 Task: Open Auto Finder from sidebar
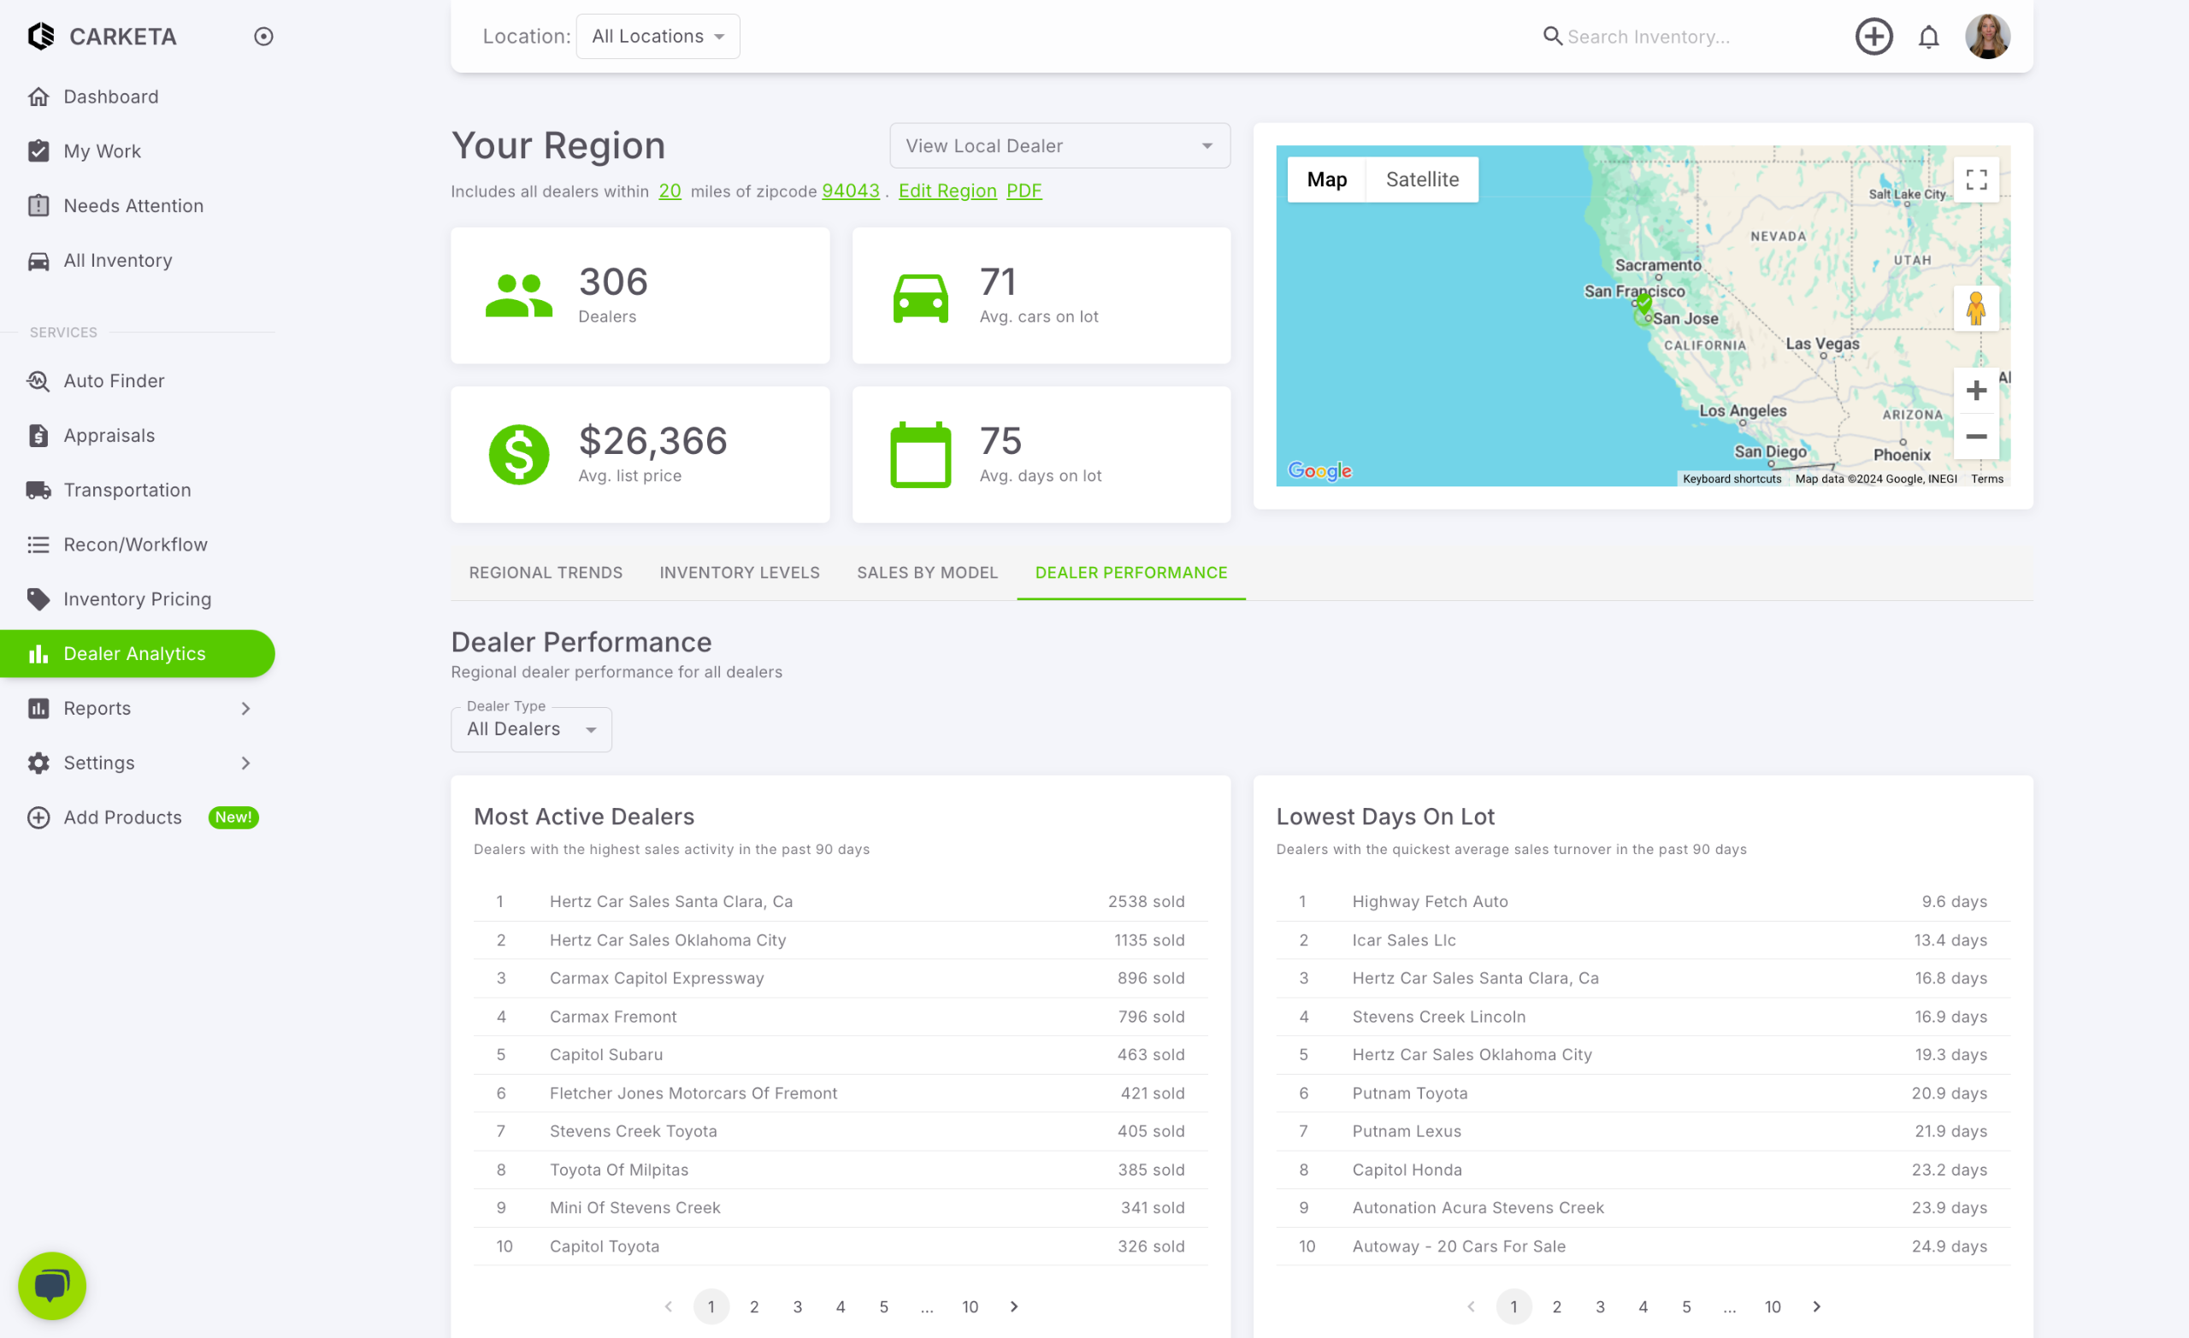click(x=114, y=380)
